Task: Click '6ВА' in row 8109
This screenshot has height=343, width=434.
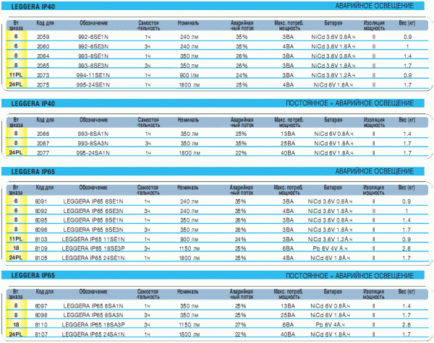Action: tap(288, 248)
